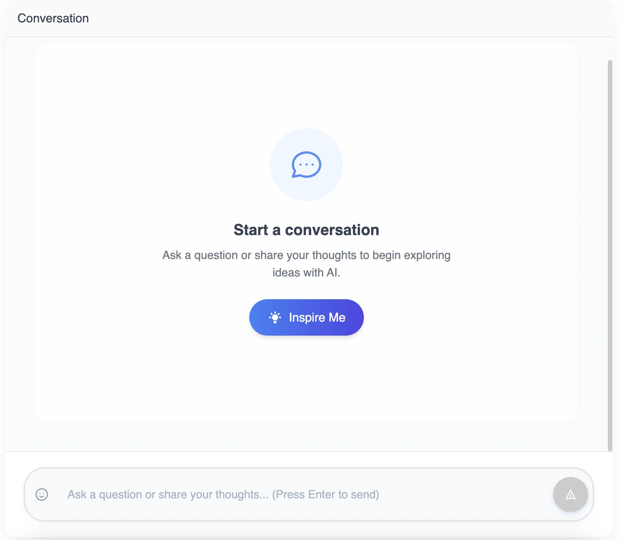The height and width of the screenshot is (540, 623).
Task: Click the light blue circle behind the bubble
Action: point(307,165)
